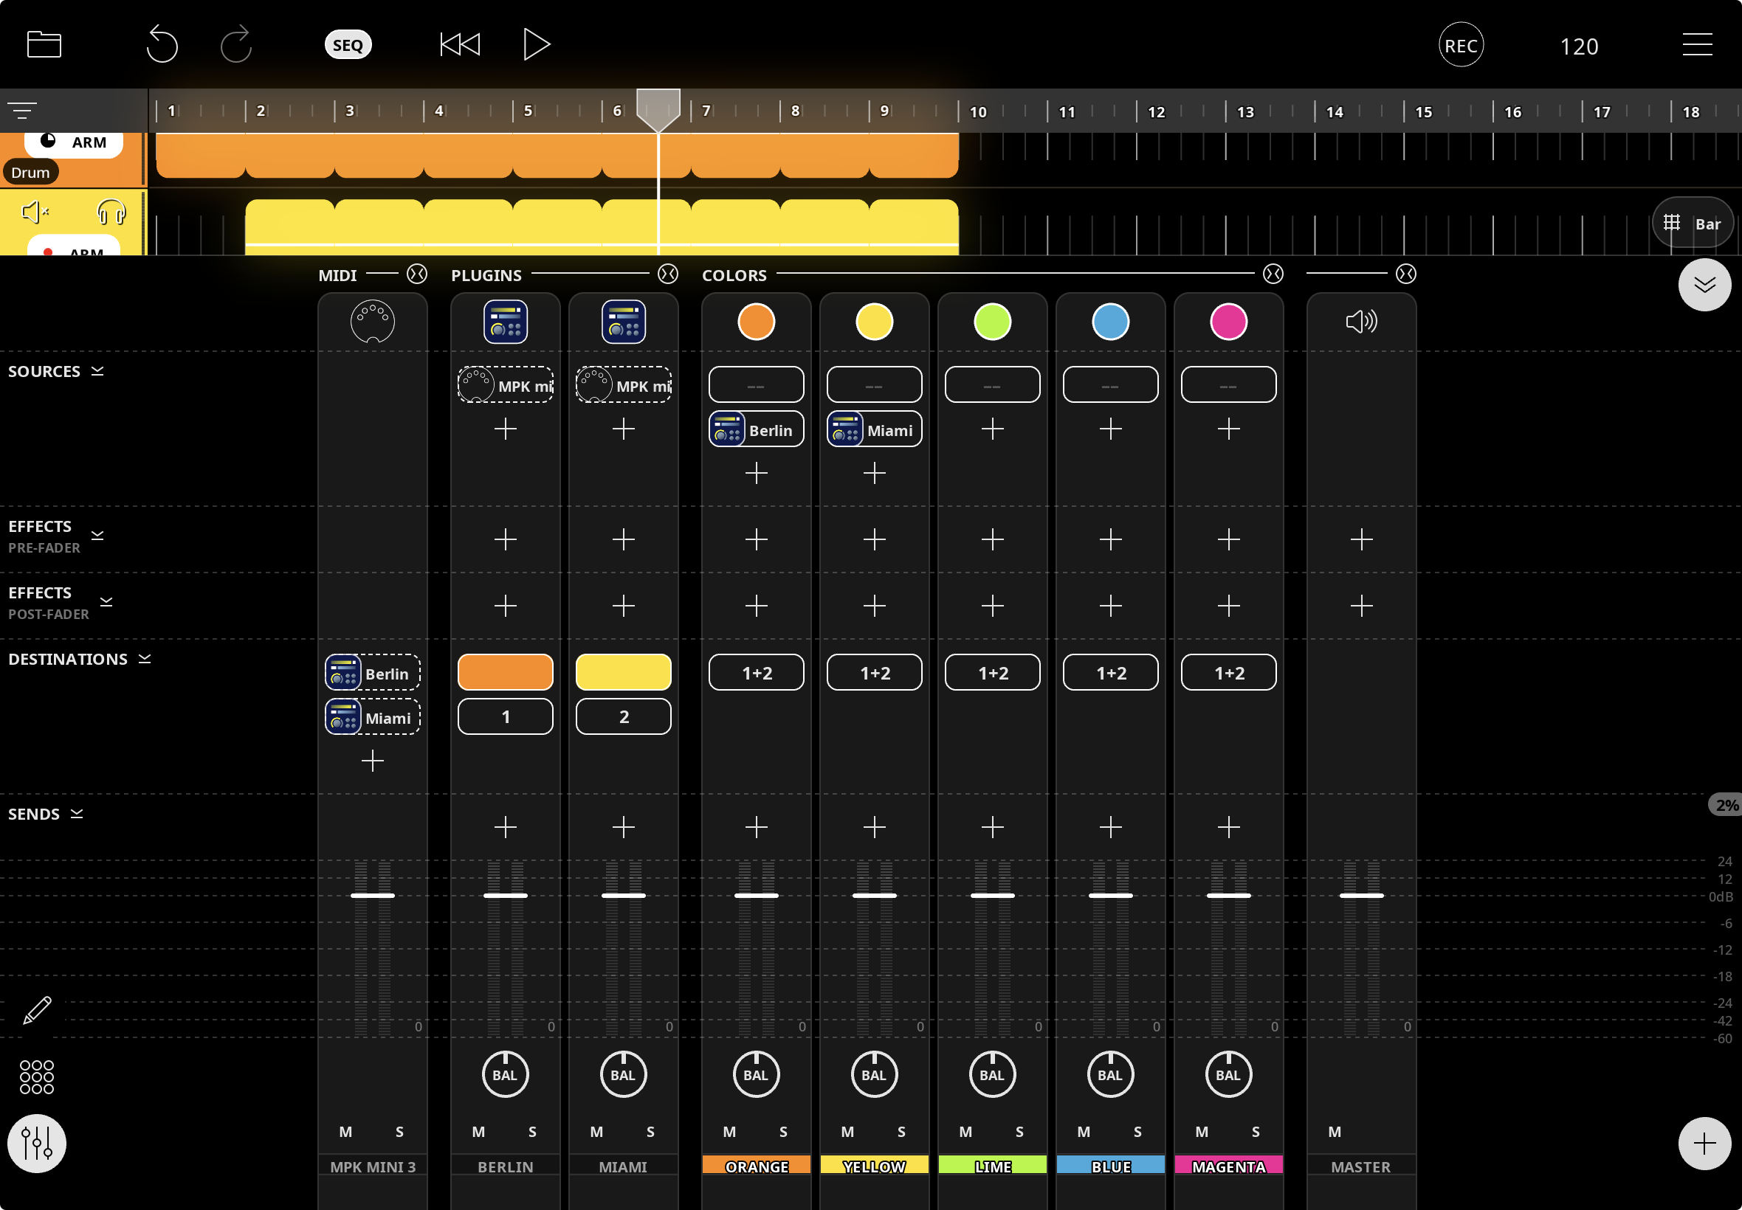Open the file browser folder icon
Screen dimensions: 1742x1210
(x=44, y=44)
